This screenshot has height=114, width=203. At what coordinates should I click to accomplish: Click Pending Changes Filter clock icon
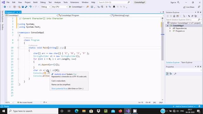[184, 16]
